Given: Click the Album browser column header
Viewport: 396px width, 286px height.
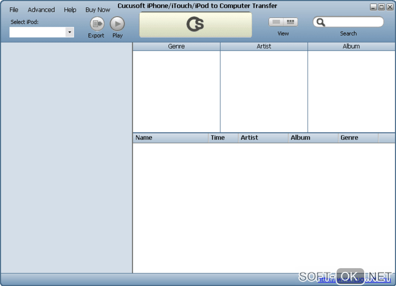Looking at the screenshot, I should (x=351, y=47).
